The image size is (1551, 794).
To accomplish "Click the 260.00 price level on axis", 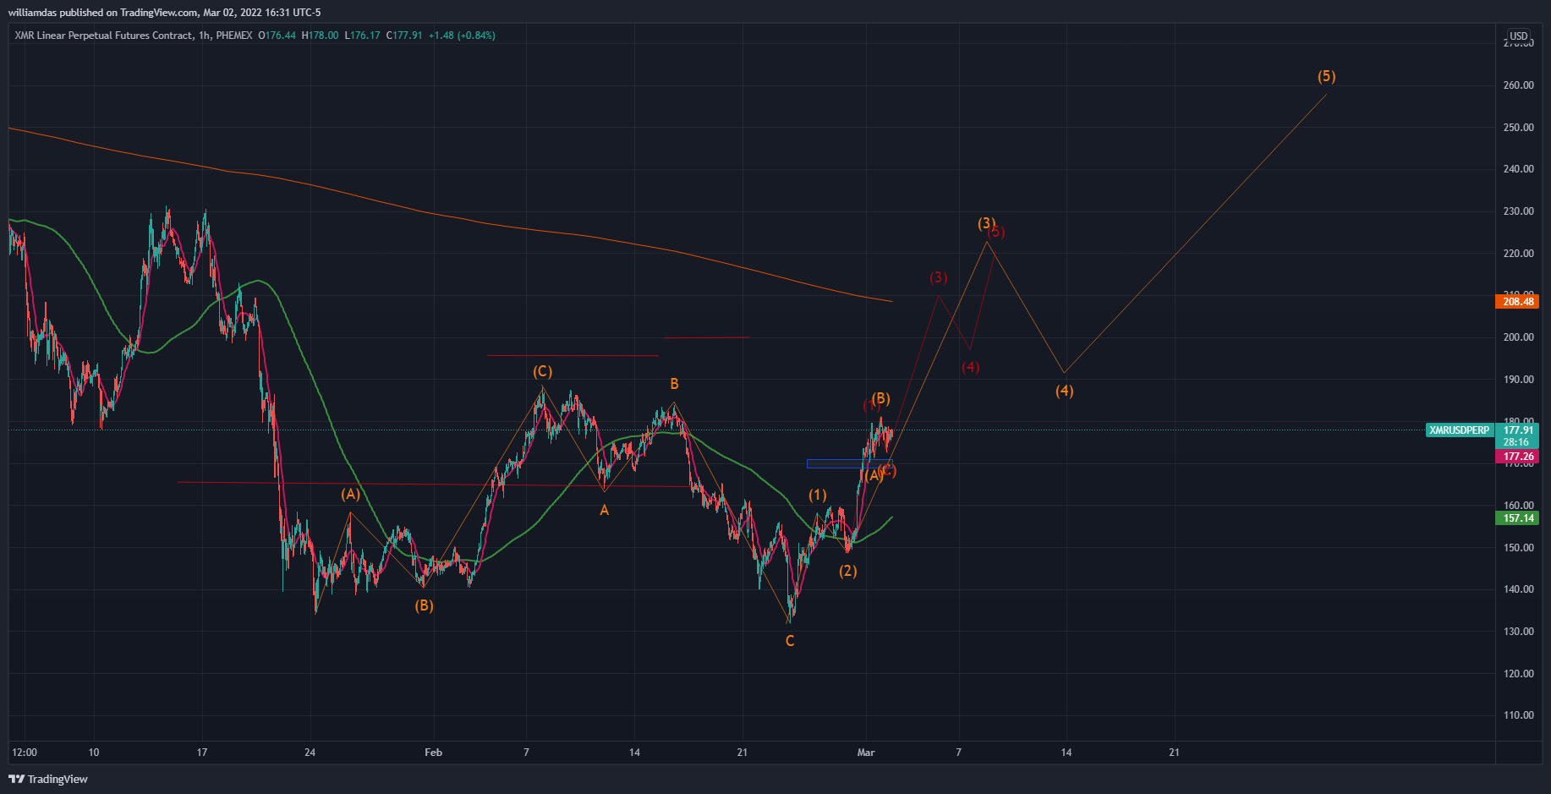I will pos(1518,85).
